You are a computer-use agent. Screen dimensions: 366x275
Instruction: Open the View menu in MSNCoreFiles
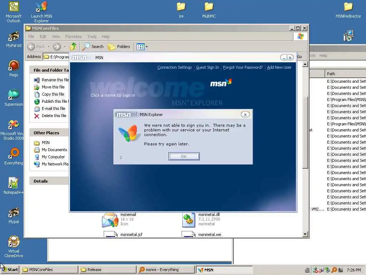coord(56,37)
